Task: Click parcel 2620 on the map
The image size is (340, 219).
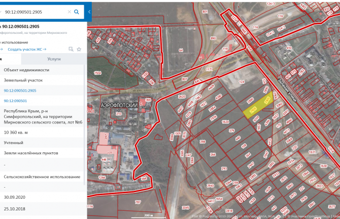Action: (182, 97)
